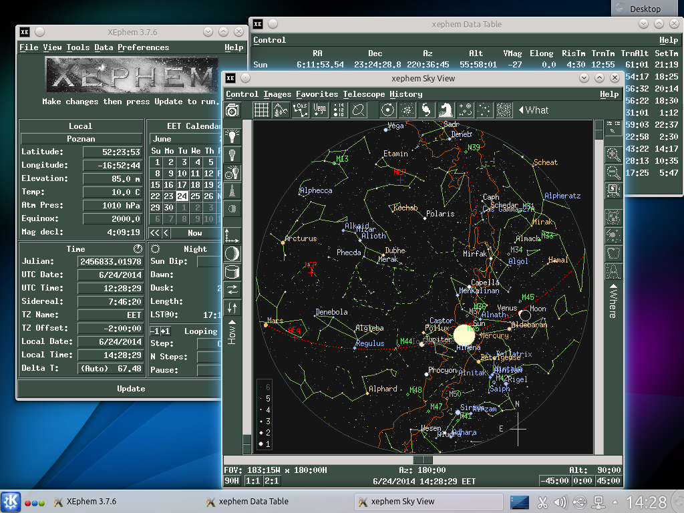This screenshot has height=513, width=684.
Task: Click the zoom-out magnifier icon on right toolbar
Action: pos(613,172)
